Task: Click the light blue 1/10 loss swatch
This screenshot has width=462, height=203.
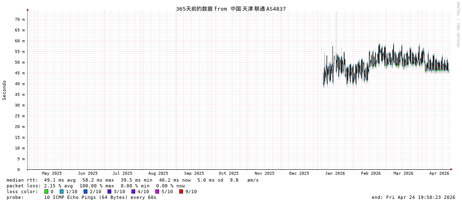Action: point(61,191)
